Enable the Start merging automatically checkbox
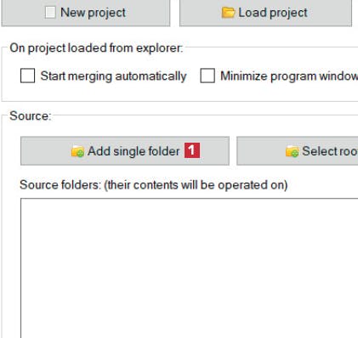Image resolution: width=358 pixels, height=338 pixels. pyautogui.click(x=27, y=76)
